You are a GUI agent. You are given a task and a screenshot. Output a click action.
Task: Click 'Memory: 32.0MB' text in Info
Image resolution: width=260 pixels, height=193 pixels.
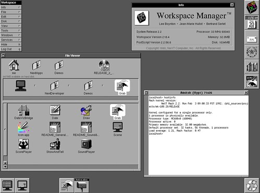[x=219, y=37]
